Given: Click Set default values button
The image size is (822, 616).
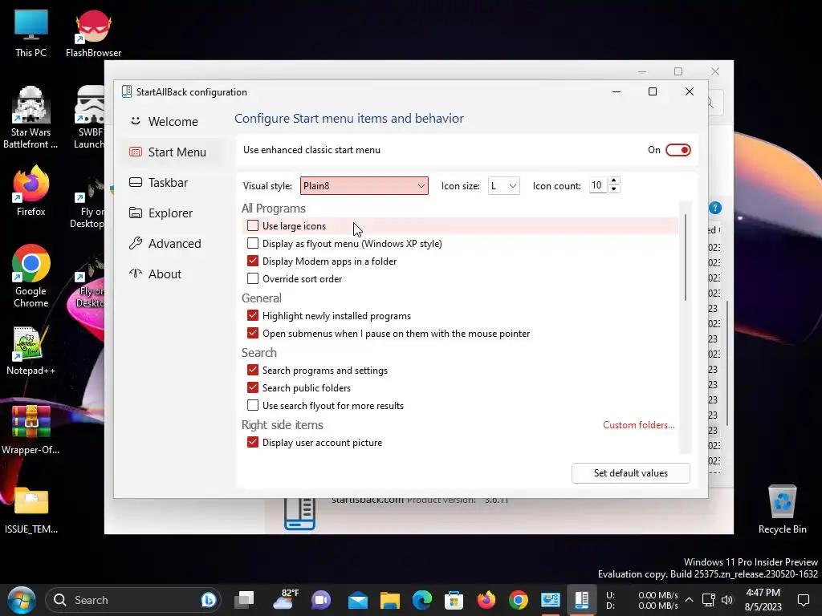Looking at the screenshot, I should pos(631,473).
